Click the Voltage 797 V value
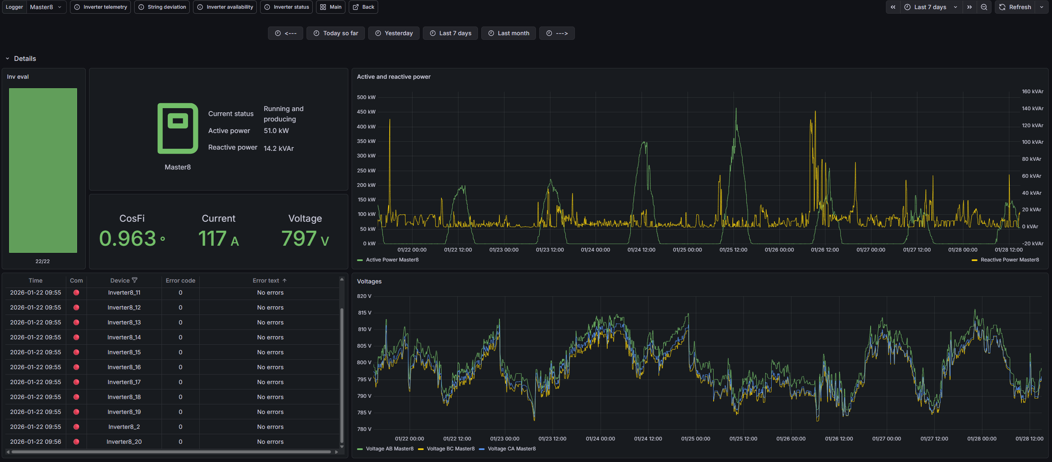Screen dimensions: 1052x462 tap(305, 239)
